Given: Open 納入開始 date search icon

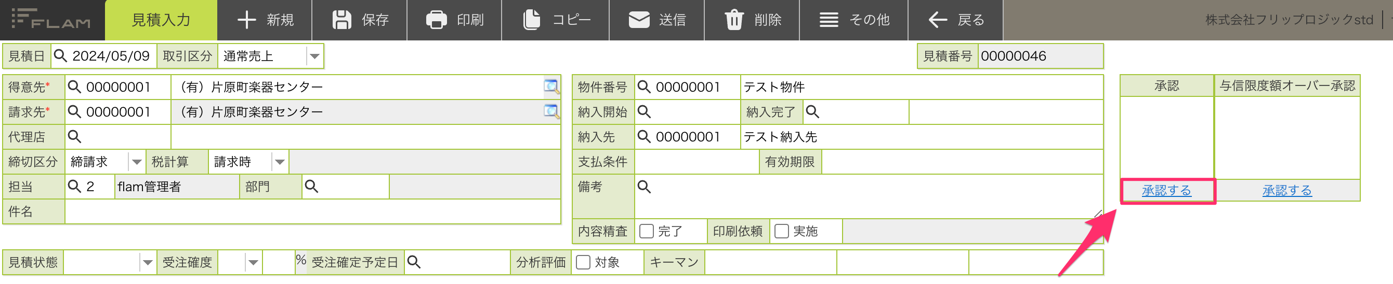Looking at the screenshot, I should tap(643, 112).
